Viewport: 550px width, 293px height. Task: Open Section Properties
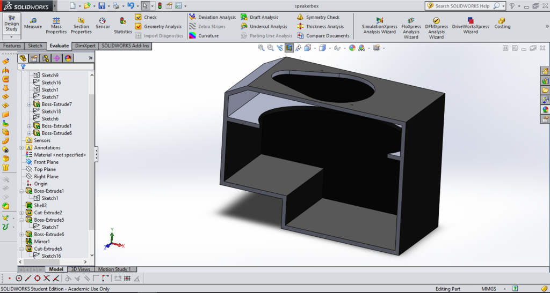(81, 26)
